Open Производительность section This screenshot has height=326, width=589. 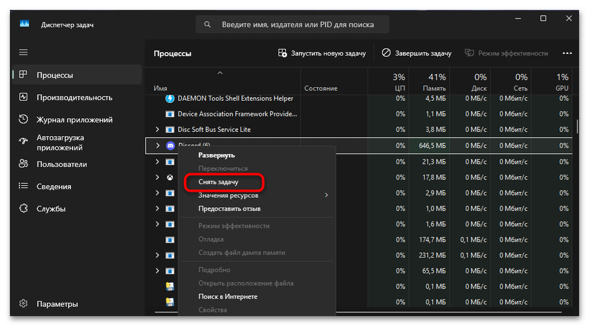point(77,97)
